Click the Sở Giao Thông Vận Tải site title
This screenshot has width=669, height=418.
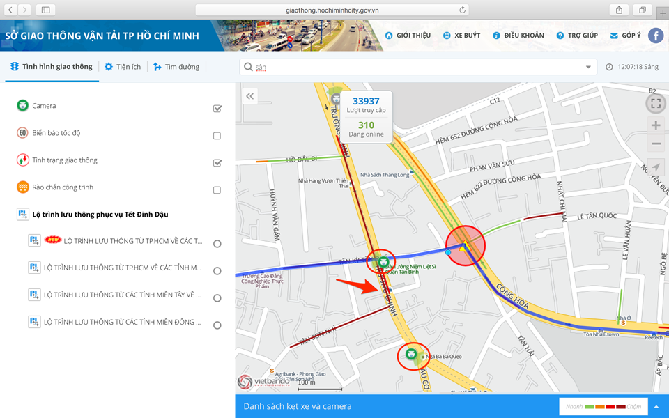tap(102, 36)
